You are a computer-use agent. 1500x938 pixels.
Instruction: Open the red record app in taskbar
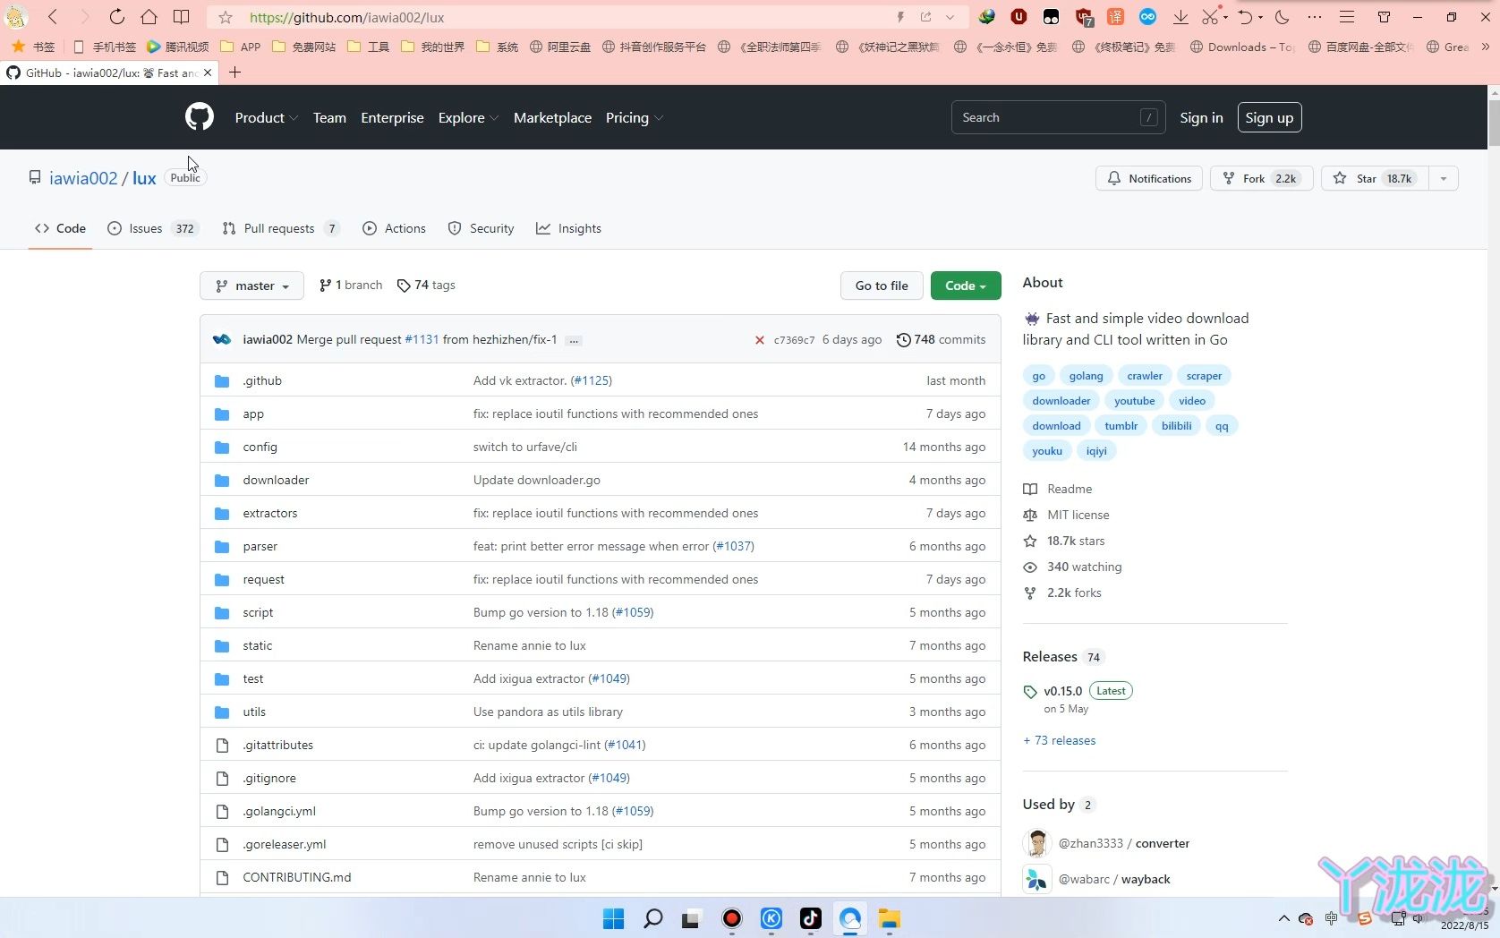[x=732, y=918]
